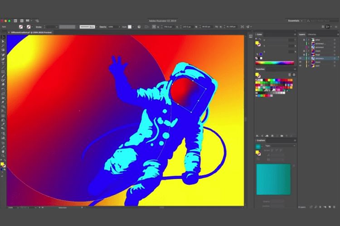This screenshot has width=340, height=226.
Task: Swap fill and stroke in Color panel
Action: click(x=260, y=40)
